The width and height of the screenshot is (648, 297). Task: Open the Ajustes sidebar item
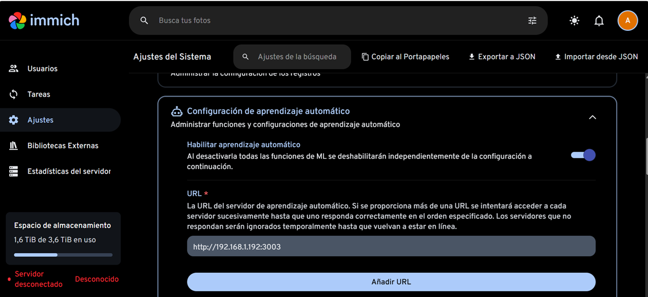tap(40, 120)
